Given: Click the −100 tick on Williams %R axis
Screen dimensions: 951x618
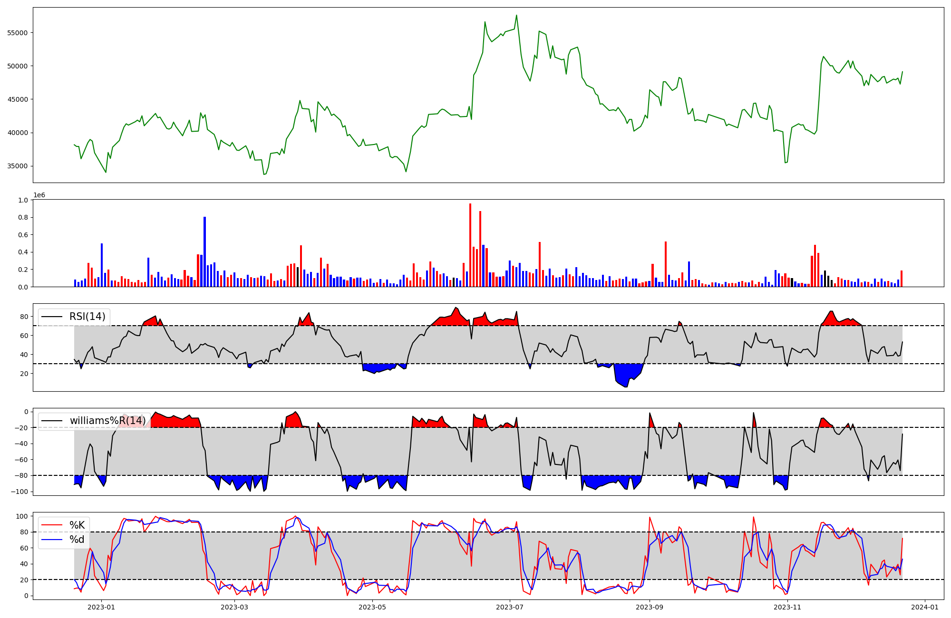Looking at the screenshot, I should tap(19, 492).
